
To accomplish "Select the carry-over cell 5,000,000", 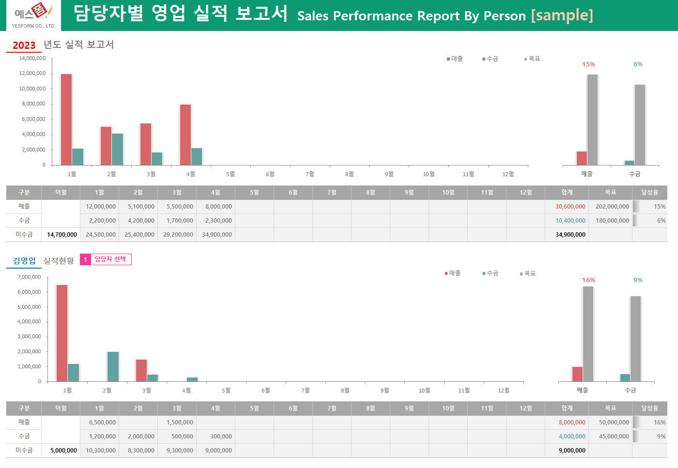I will pyautogui.click(x=61, y=451).
